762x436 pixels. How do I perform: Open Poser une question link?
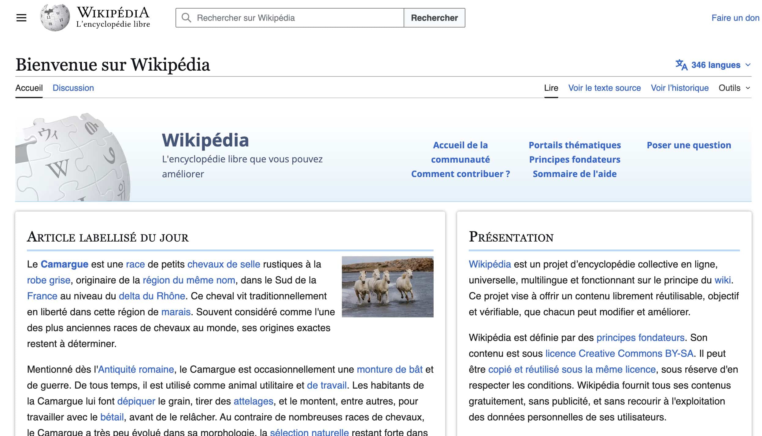click(689, 145)
